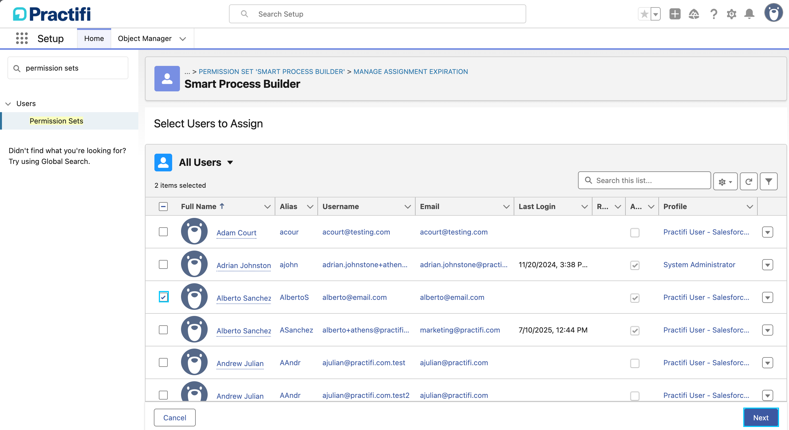Click Active checkbox in Adam Court row
The width and height of the screenshot is (789, 430).
pyautogui.click(x=635, y=232)
